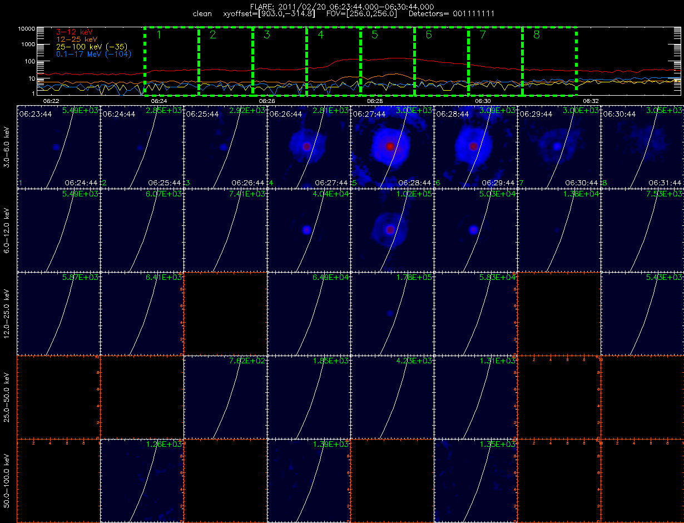The height and width of the screenshot is (523, 684).
Task: Click the 0.1-17 MeV (-104) legend entry
Action: click(x=93, y=55)
